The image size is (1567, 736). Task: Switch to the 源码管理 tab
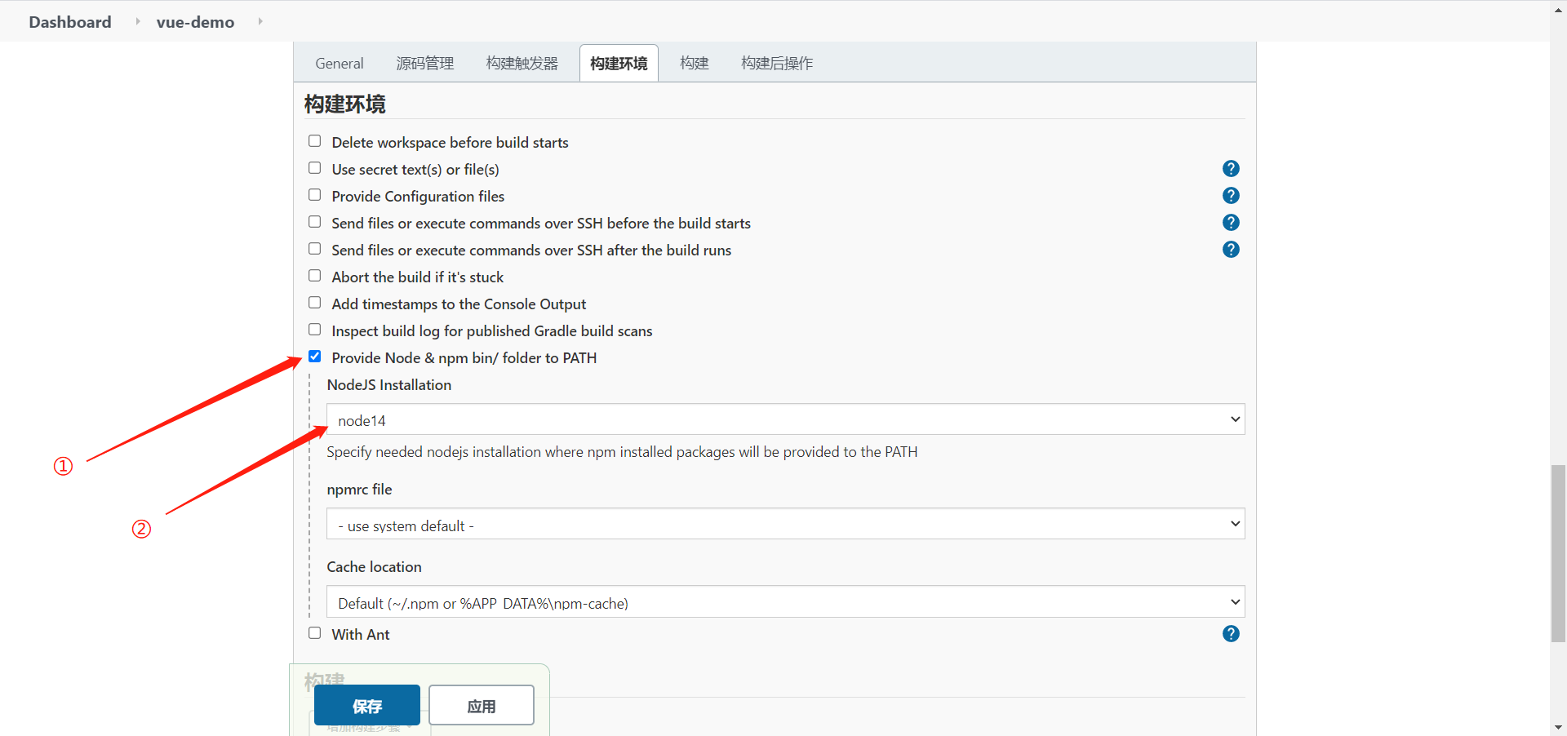click(x=425, y=63)
